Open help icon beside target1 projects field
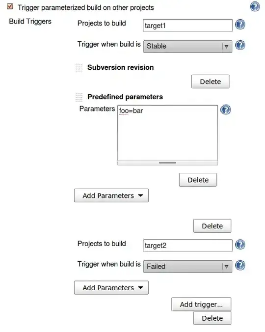265x332 pixels. [x=240, y=25]
